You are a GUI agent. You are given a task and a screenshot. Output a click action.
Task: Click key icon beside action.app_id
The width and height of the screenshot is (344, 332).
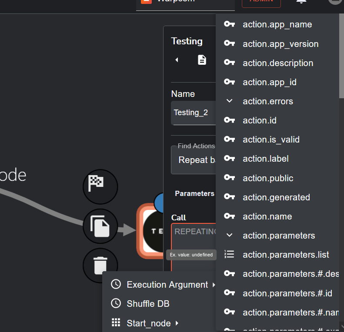pyautogui.click(x=229, y=82)
